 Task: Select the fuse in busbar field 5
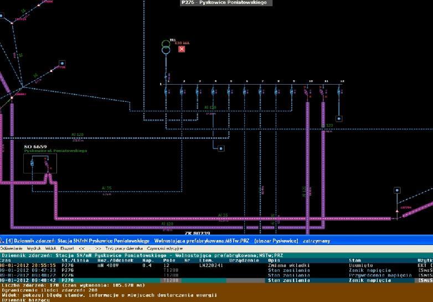click(x=229, y=91)
